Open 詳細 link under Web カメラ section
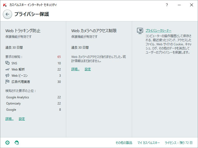The height and width of the screenshot is (148, 198). (x=75, y=69)
